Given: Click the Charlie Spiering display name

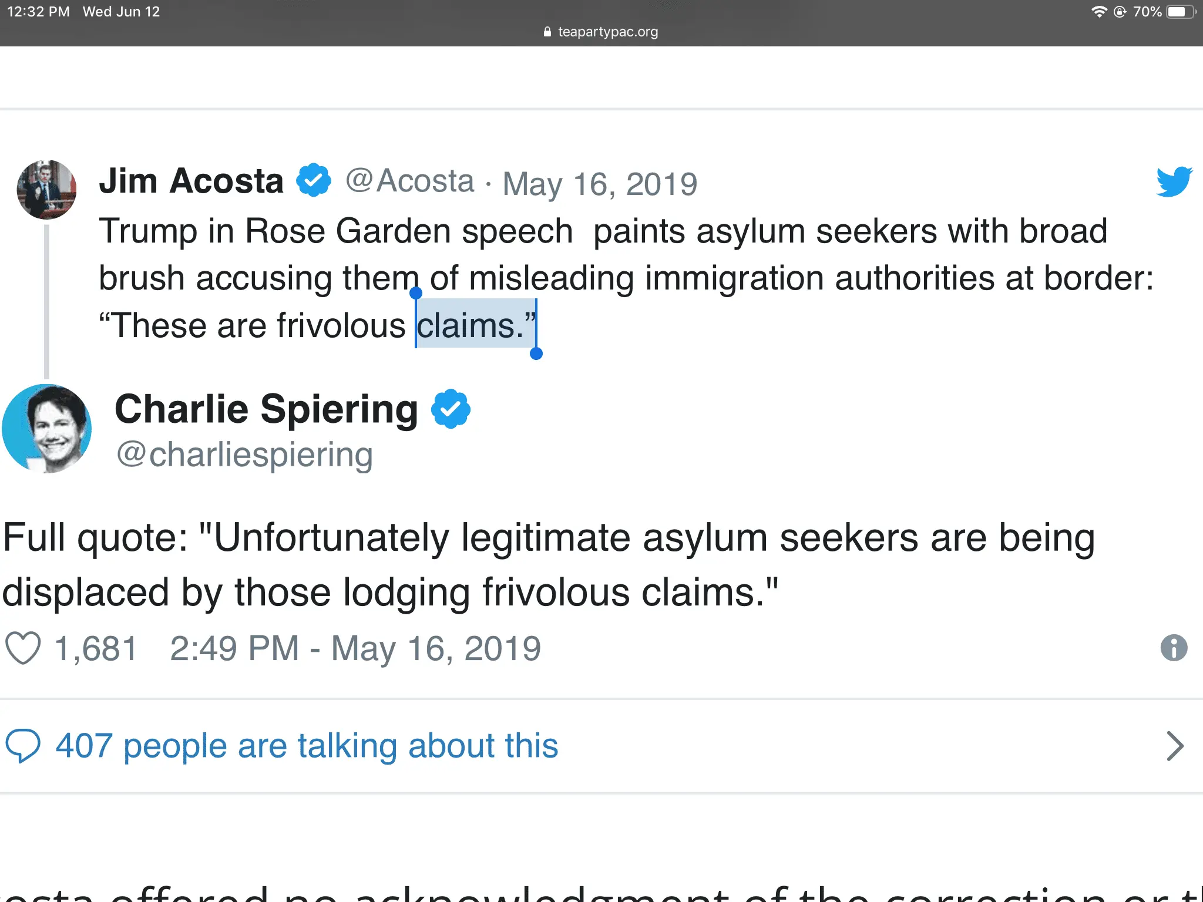Looking at the screenshot, I should (x=266, y=409).
